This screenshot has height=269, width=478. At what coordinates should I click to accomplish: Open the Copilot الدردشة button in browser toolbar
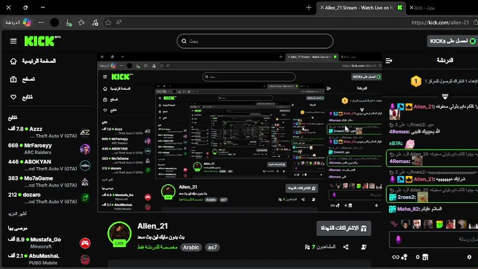coord(18,22)
